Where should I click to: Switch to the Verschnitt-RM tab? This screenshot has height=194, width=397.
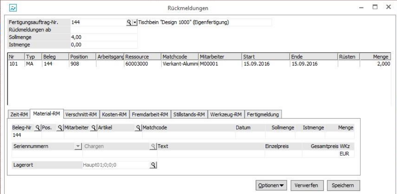click(81, 114)
